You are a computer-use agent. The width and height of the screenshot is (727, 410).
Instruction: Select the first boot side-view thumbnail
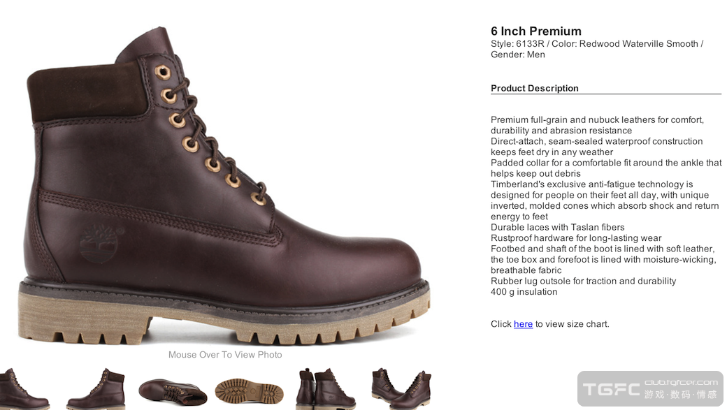point(24,388)
